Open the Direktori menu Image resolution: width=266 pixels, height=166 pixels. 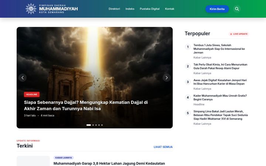click(114, 9)
